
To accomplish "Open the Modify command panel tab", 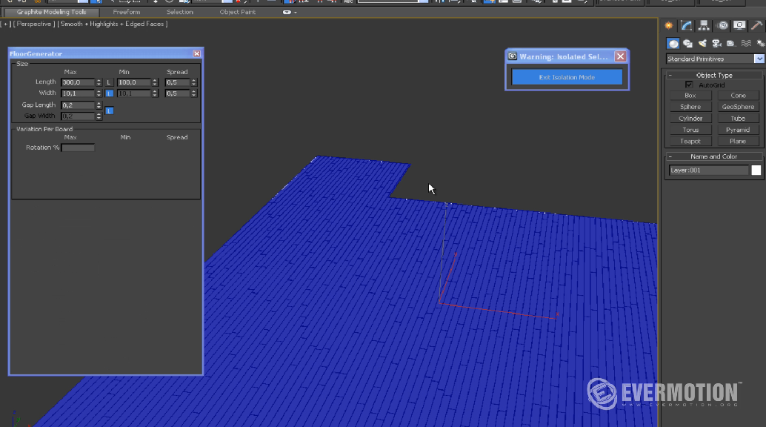I will 687,25.
